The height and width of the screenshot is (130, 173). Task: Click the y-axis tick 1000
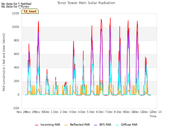coord(16,27)
